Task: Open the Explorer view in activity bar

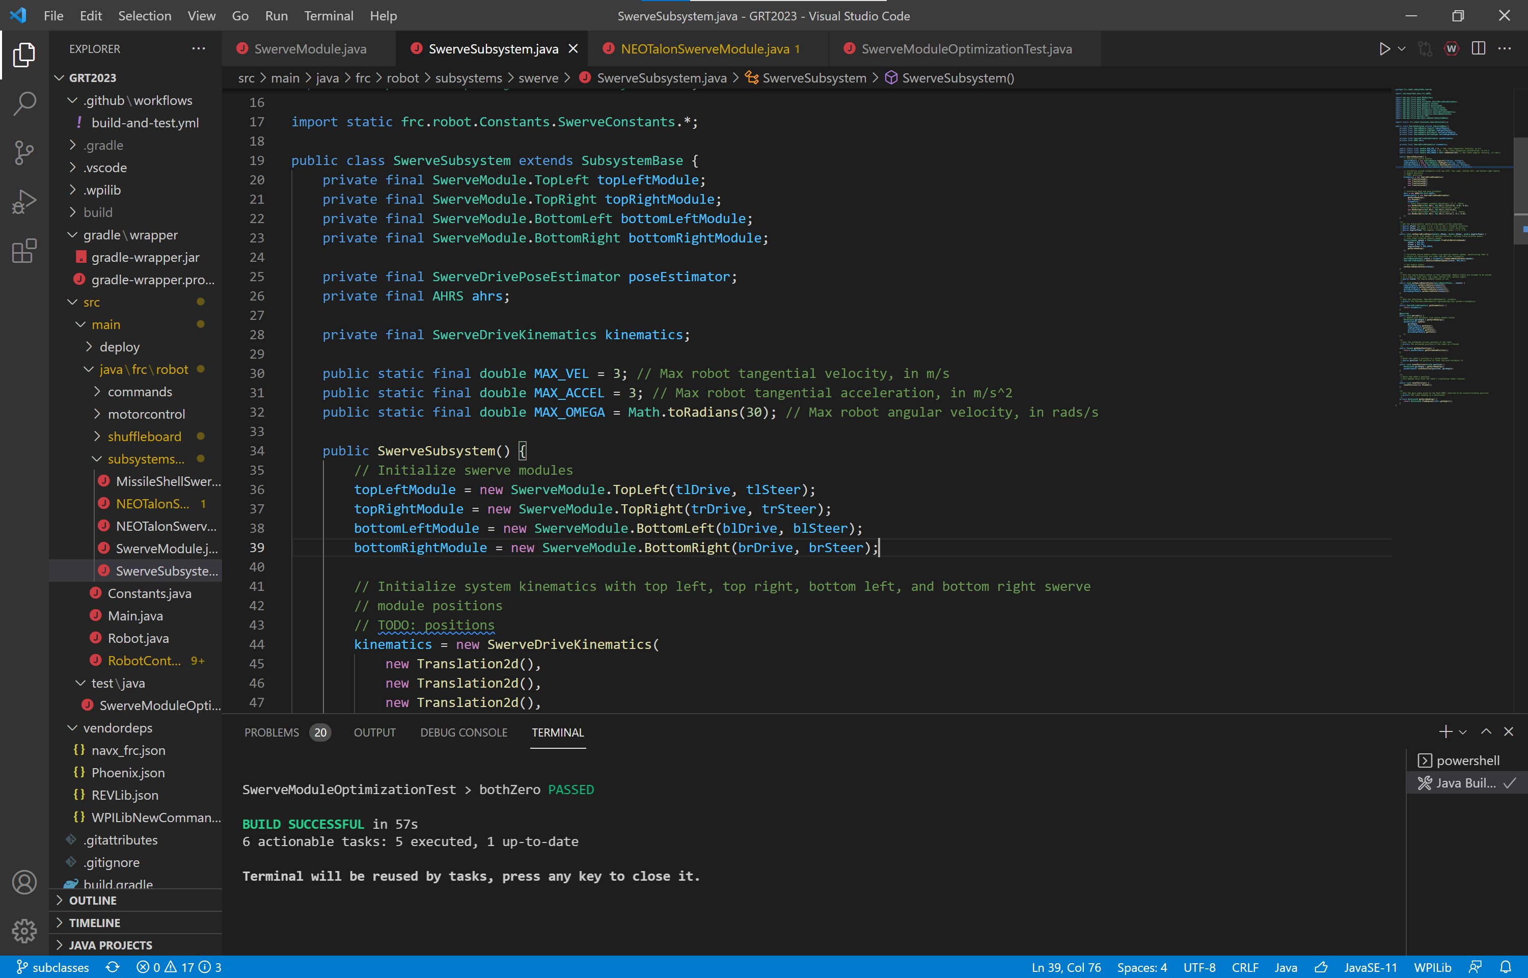Action: tap(24, 55)
